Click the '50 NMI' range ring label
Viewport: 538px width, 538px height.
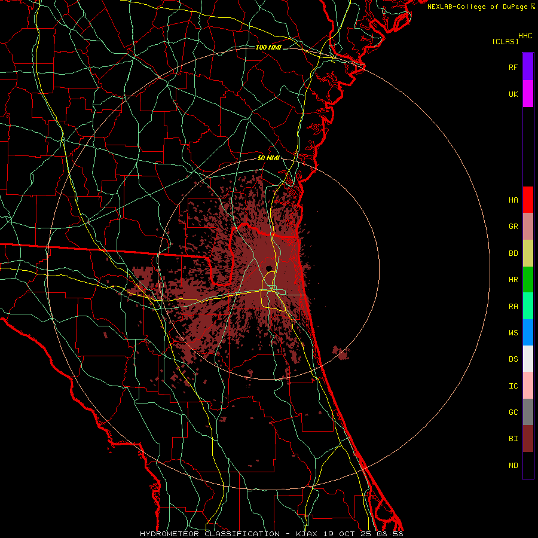point(268,158)
